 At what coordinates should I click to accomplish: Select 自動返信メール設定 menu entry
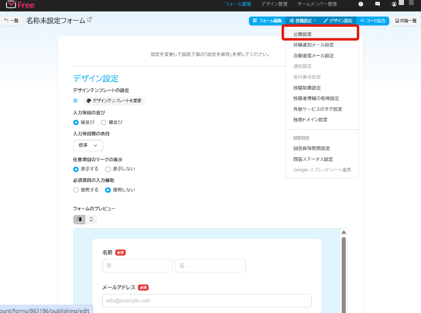point(313,56)
